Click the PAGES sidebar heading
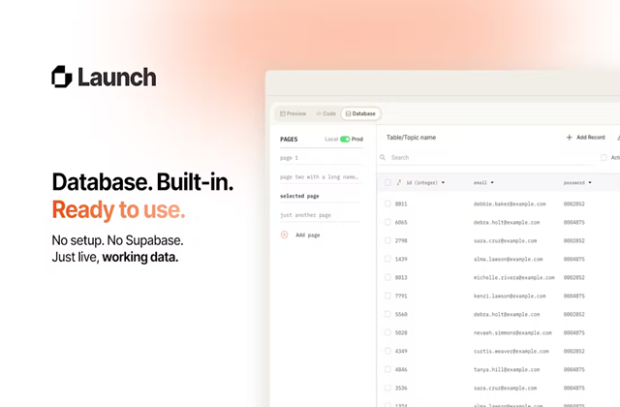 (289, 140)
